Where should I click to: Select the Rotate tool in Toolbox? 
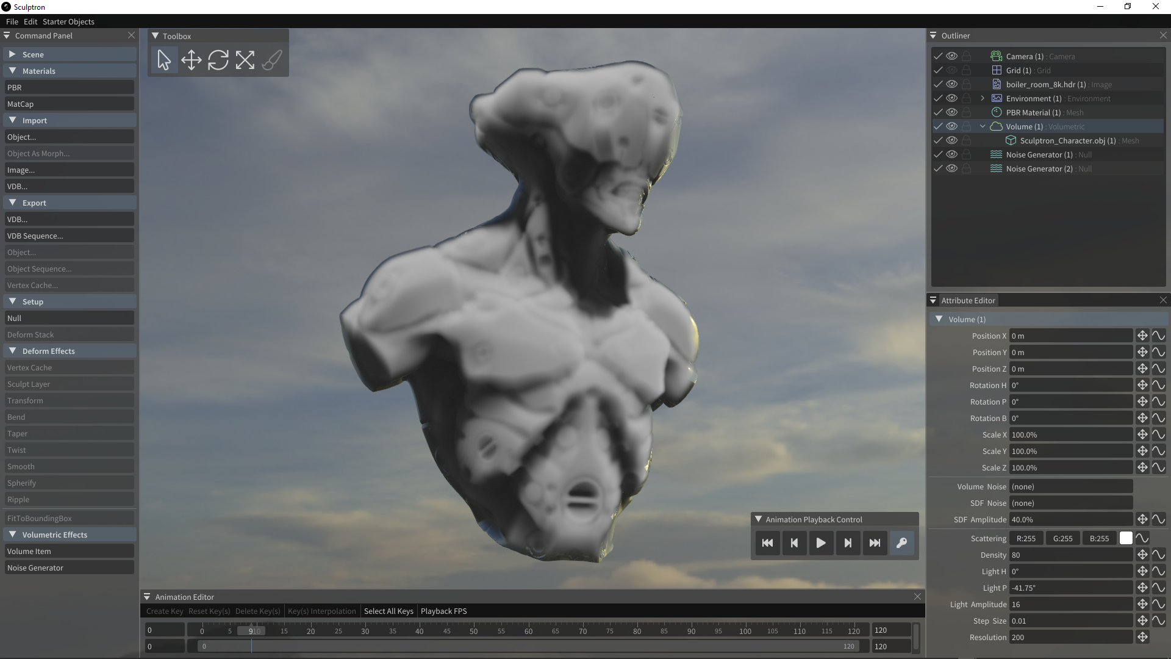218,60
